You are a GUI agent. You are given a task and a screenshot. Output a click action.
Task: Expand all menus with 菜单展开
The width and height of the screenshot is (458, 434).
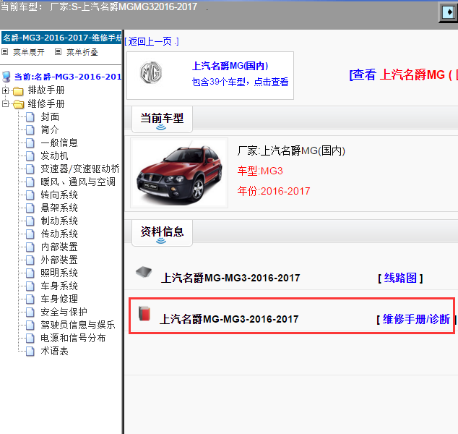[x=29, y=52]
